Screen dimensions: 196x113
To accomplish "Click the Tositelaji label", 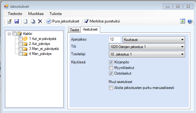I will click(78, 54).
